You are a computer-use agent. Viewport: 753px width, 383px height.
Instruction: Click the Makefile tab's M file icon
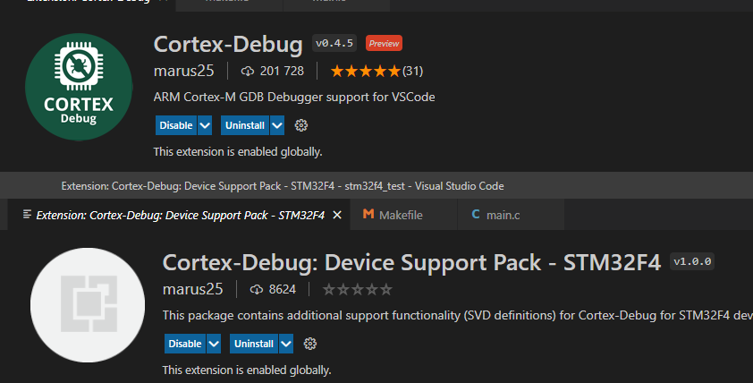(x=368, y=214)
